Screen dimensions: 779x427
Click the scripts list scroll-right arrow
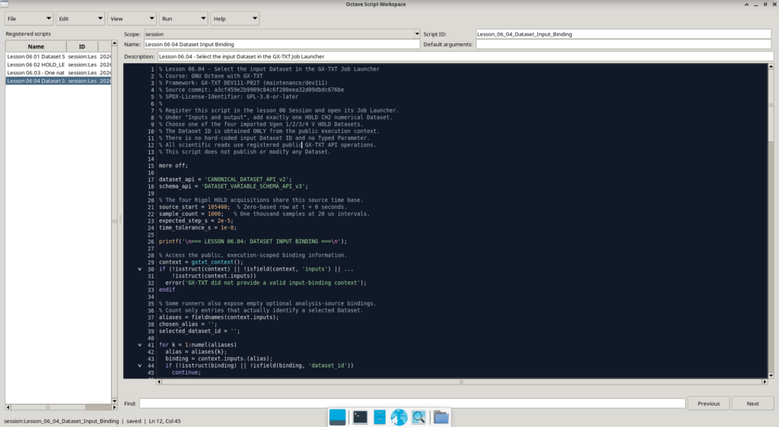[114, 407]
